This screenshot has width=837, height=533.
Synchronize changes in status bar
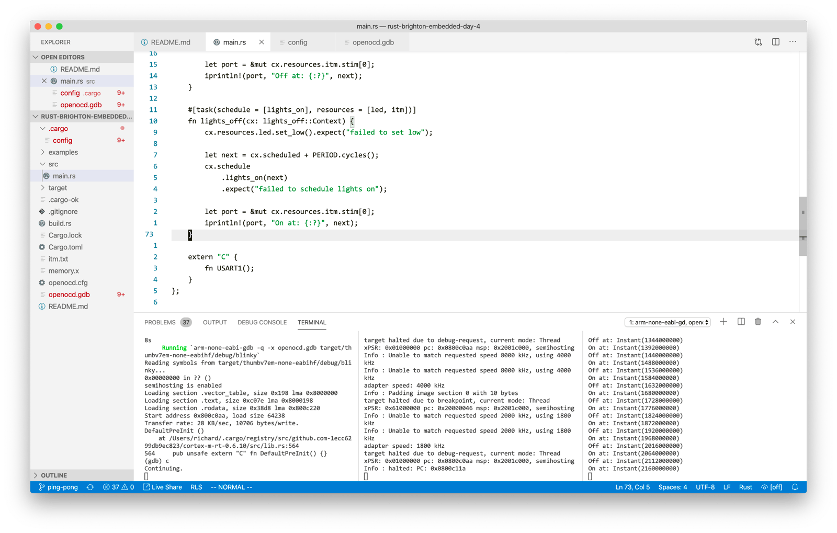coord(90,487)
